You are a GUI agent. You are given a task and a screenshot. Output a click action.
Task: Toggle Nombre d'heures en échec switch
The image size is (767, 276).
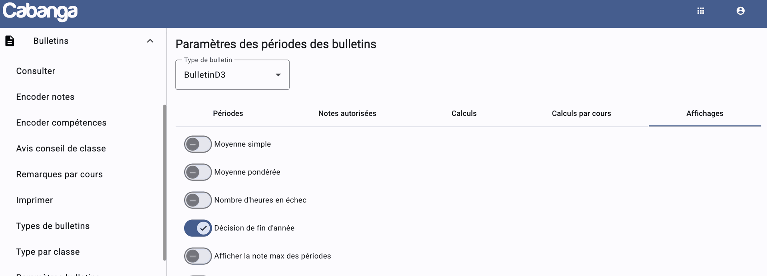[198, 200]
